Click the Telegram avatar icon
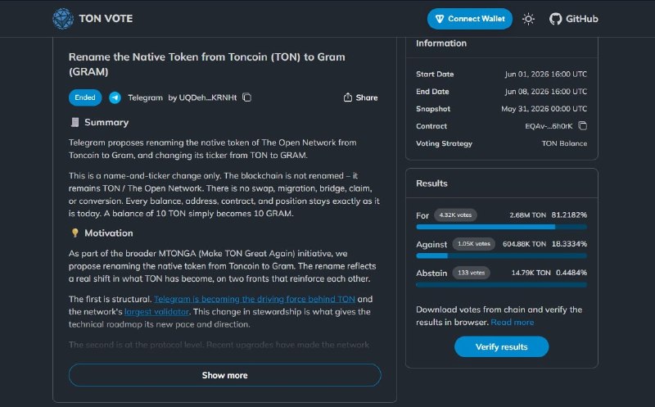Image resolution: width=655 pixels, height=407 pixels. click(115, 97)
